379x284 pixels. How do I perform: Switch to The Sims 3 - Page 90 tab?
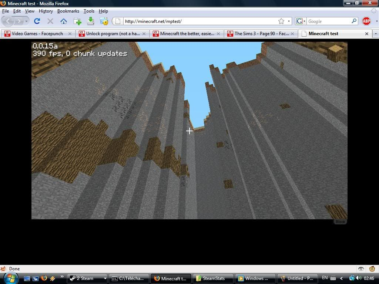(262, 34)
